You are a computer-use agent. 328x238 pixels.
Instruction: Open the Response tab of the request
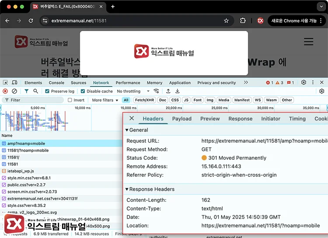point(241,119)
